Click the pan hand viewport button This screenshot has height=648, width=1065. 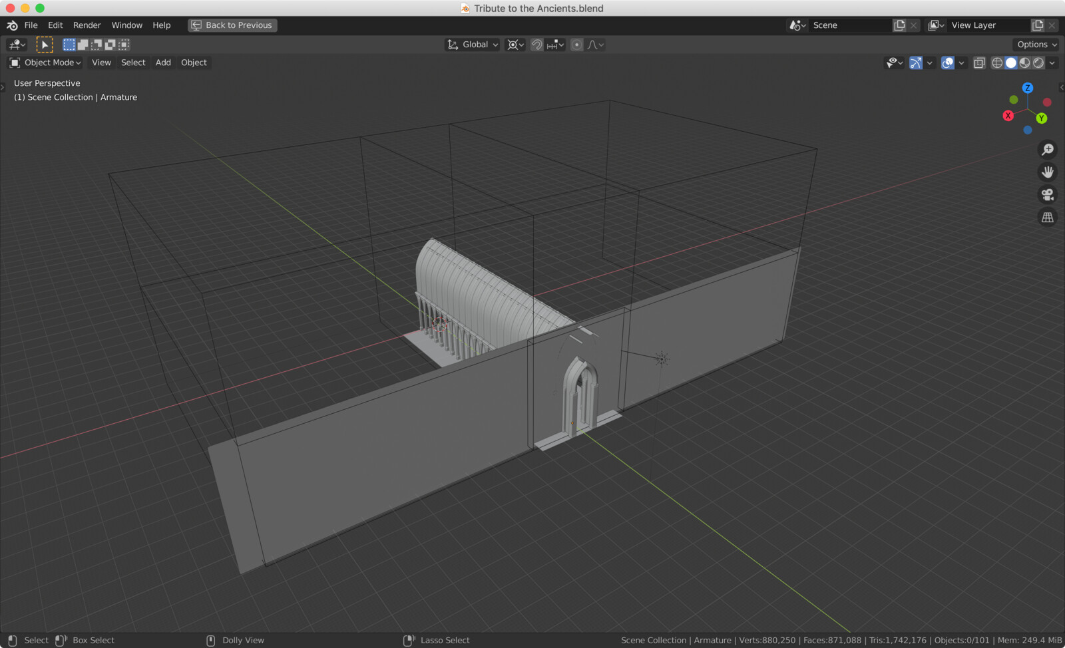coord(1048,172)
